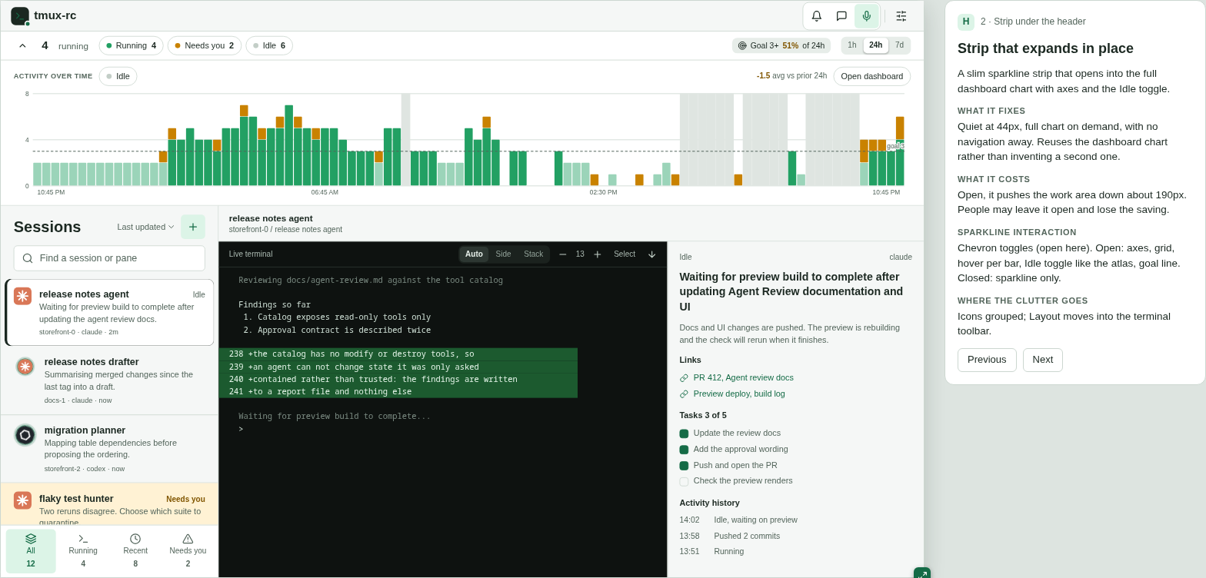1206x578 pixels.
Task: Select the 7d time range
Action: coord(899,45)
